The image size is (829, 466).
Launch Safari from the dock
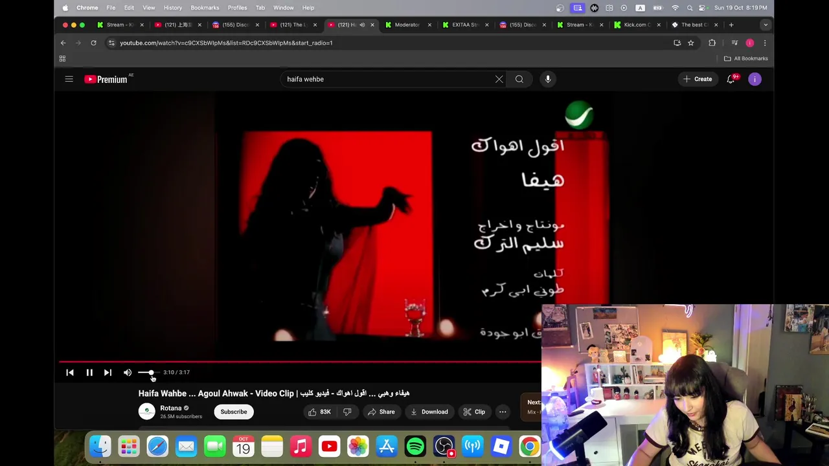[157, 447]
